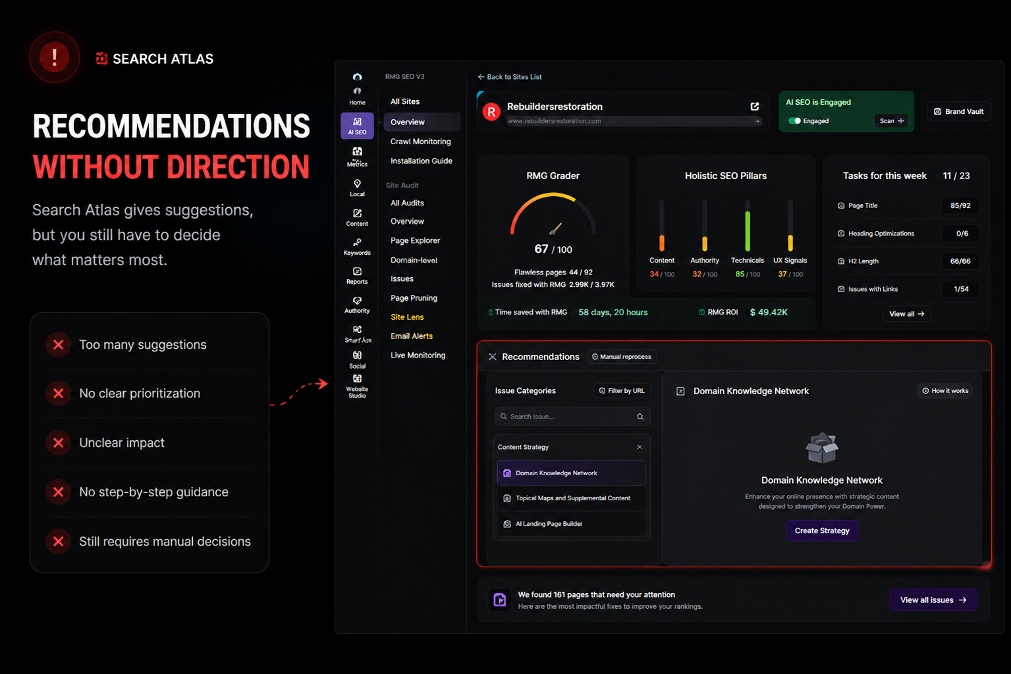Click the red R site avatar

point(491,112)
